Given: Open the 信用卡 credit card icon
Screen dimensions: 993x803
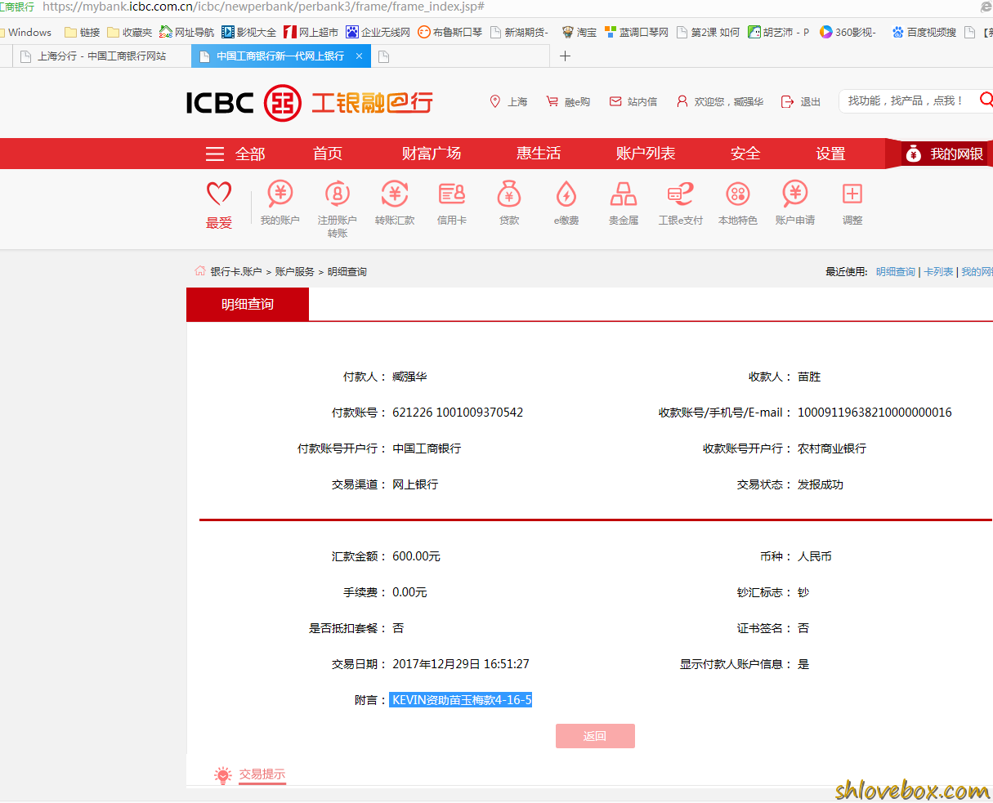Looking at the screenshot, I should [x=452, y=194].
